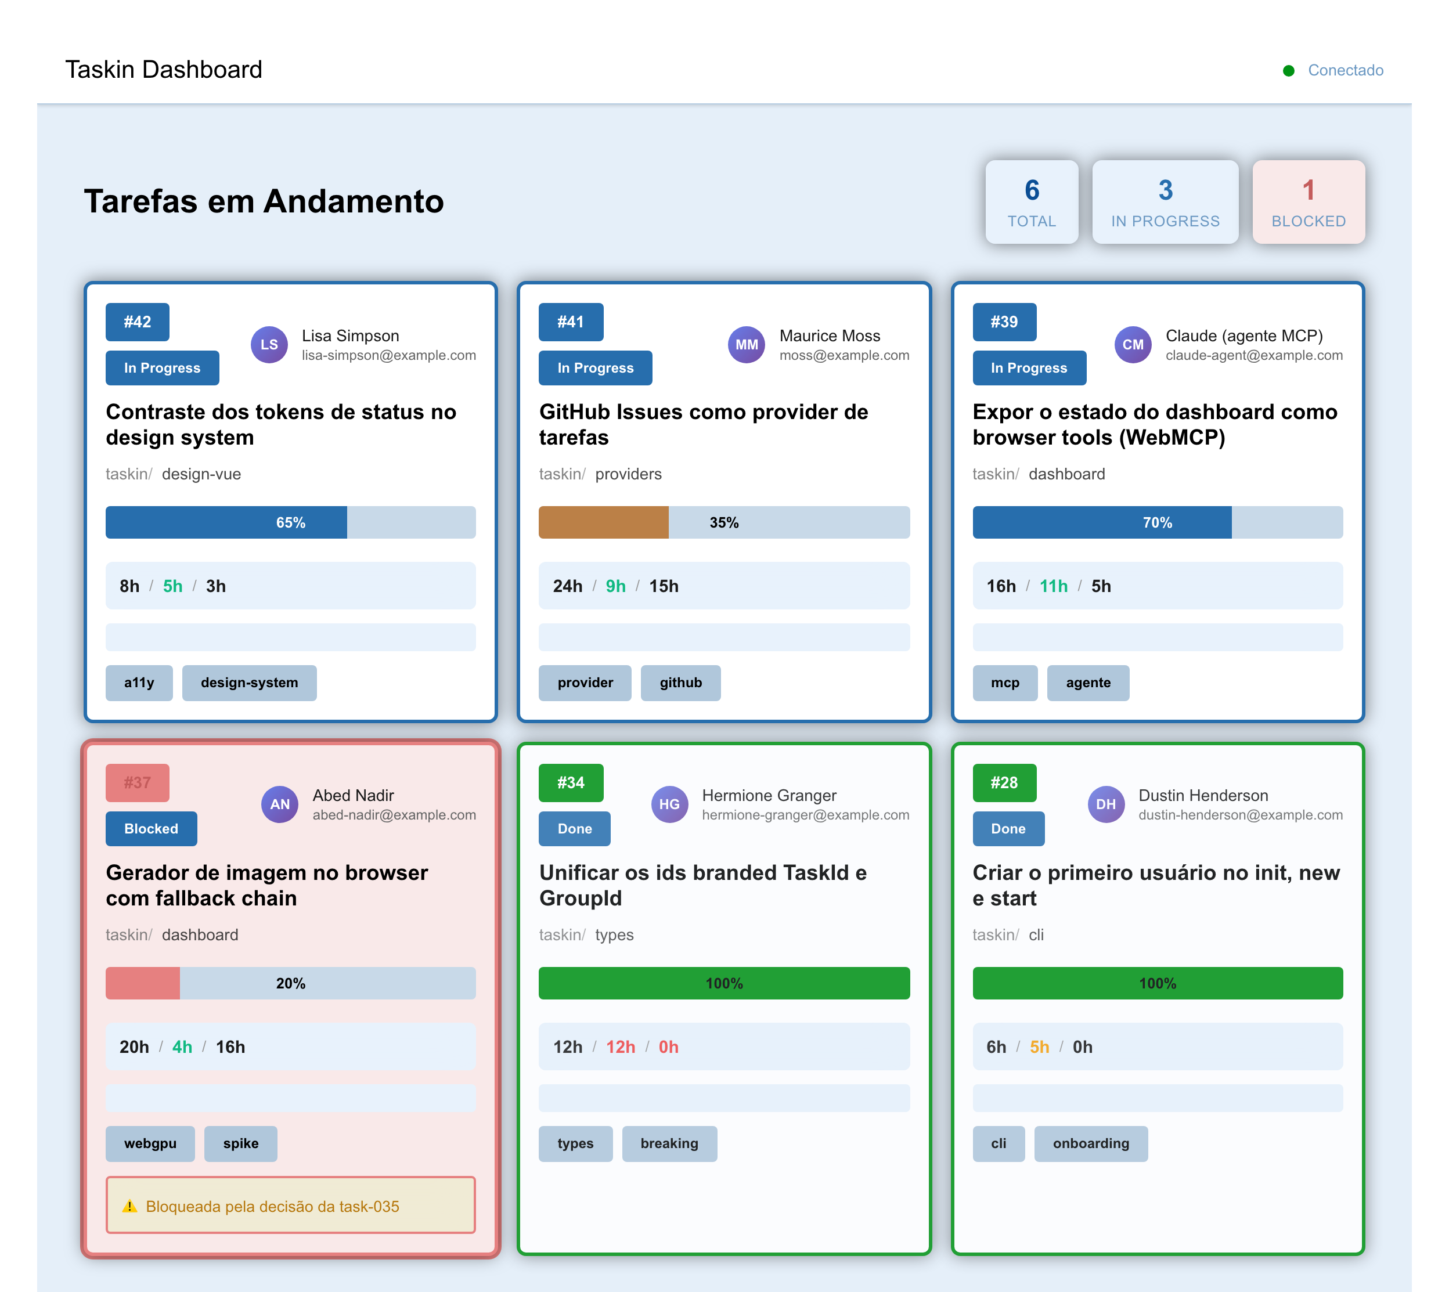Open task id badge #28
The image size is (1449, 1292).
(1004, 782)
